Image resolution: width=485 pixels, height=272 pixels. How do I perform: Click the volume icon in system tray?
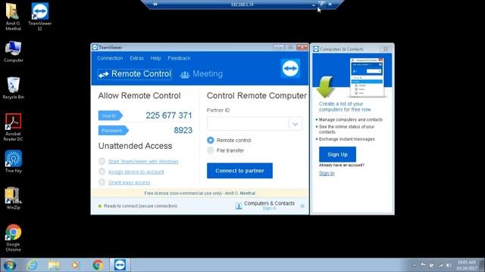tap(449, 265)
